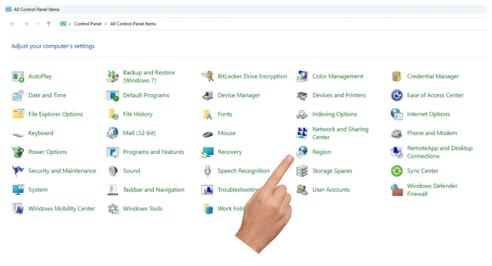
Task: Click the Up one level arrow
Action: [x=49, y=24]
